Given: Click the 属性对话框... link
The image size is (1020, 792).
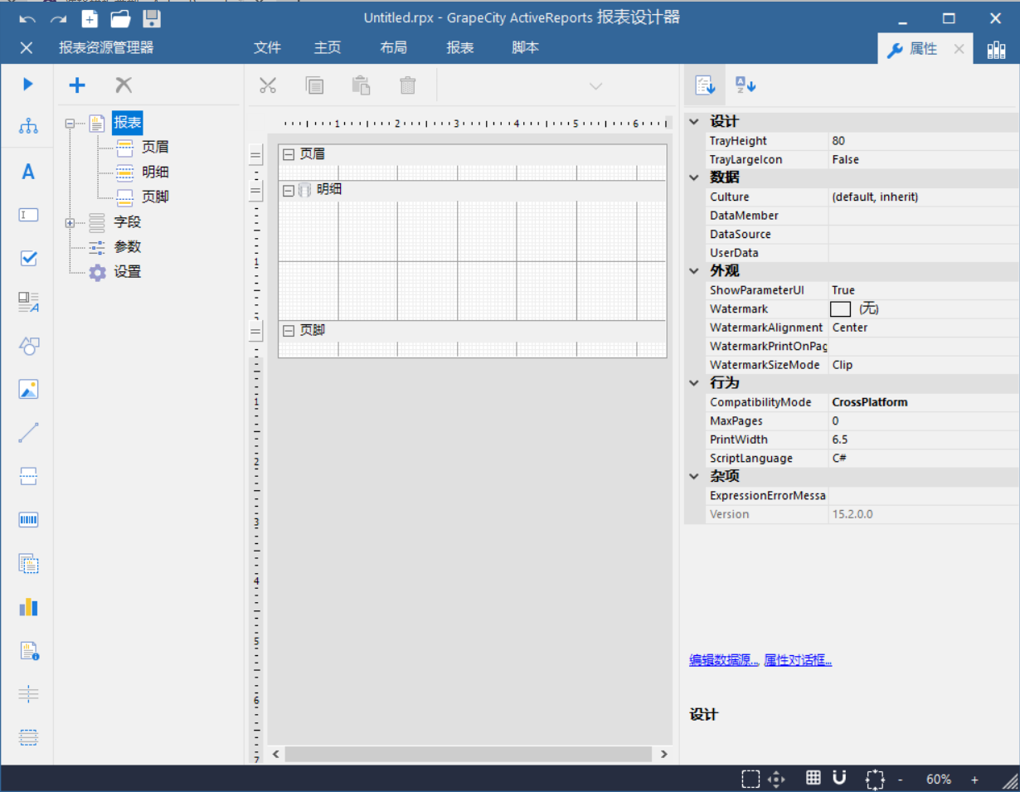Looking at the screenshot, I should click(x=798, y=660).
